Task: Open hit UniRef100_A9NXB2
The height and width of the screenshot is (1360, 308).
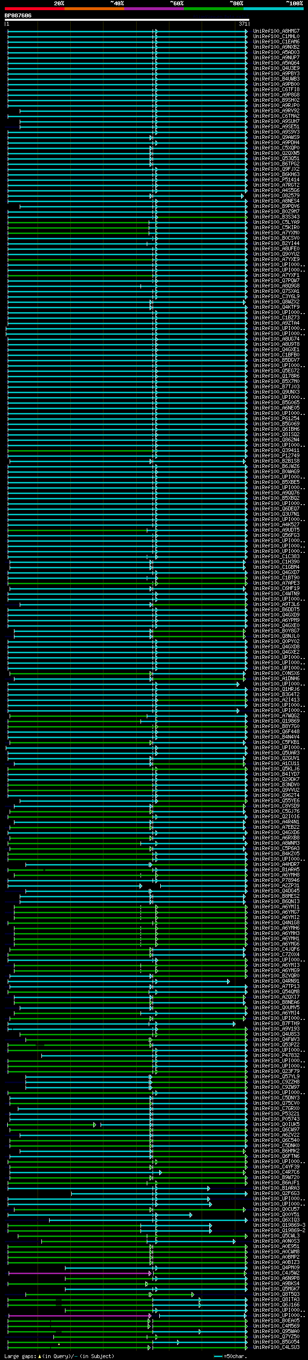Action: pyautogui.click(x=276, y=47)
